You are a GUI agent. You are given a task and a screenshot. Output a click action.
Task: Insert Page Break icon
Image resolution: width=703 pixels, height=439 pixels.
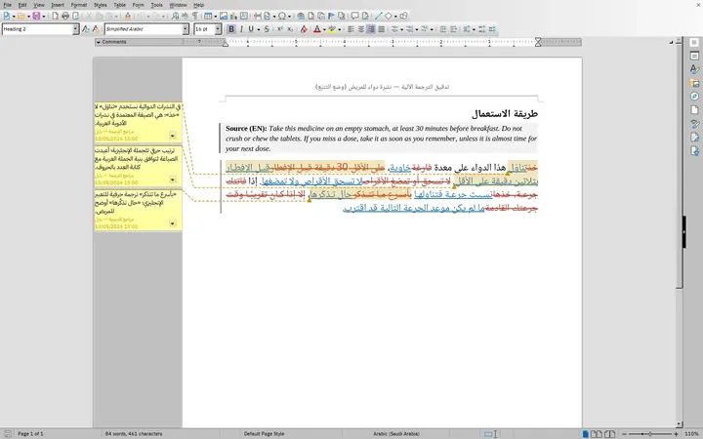258,17
